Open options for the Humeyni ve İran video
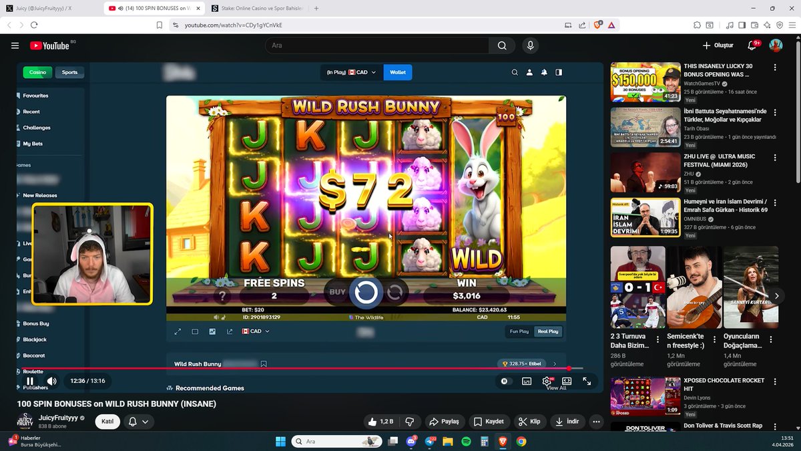The width and height of the screenshot is (801, 451). pos(775,202)
